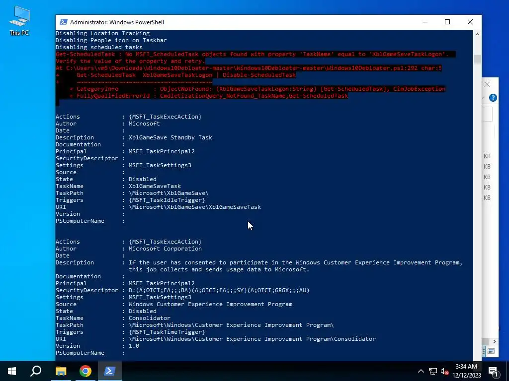Click the '{MSFT_TaskTimeTrigger}' value
The image size is (509, 381).
[167, 332]
